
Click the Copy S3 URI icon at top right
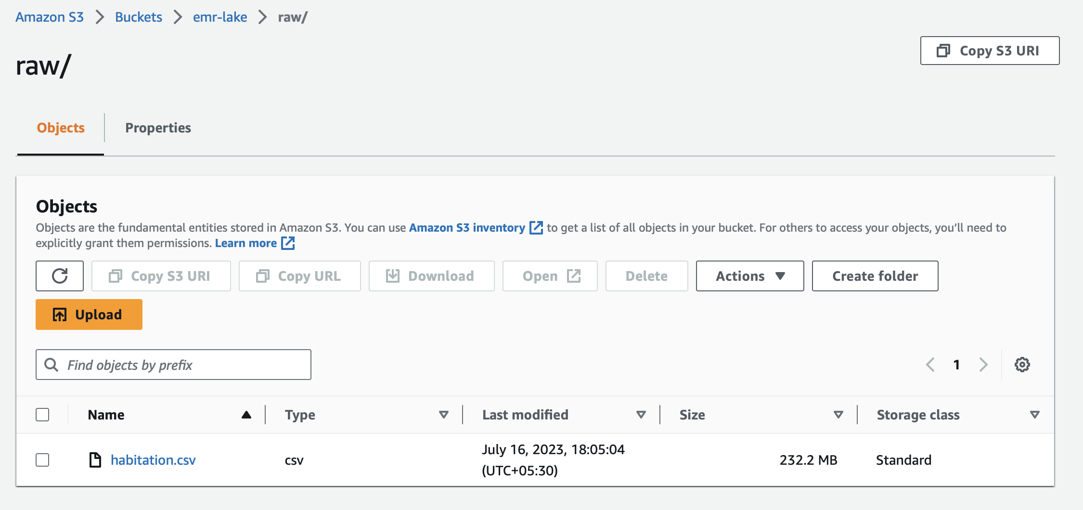943,50
